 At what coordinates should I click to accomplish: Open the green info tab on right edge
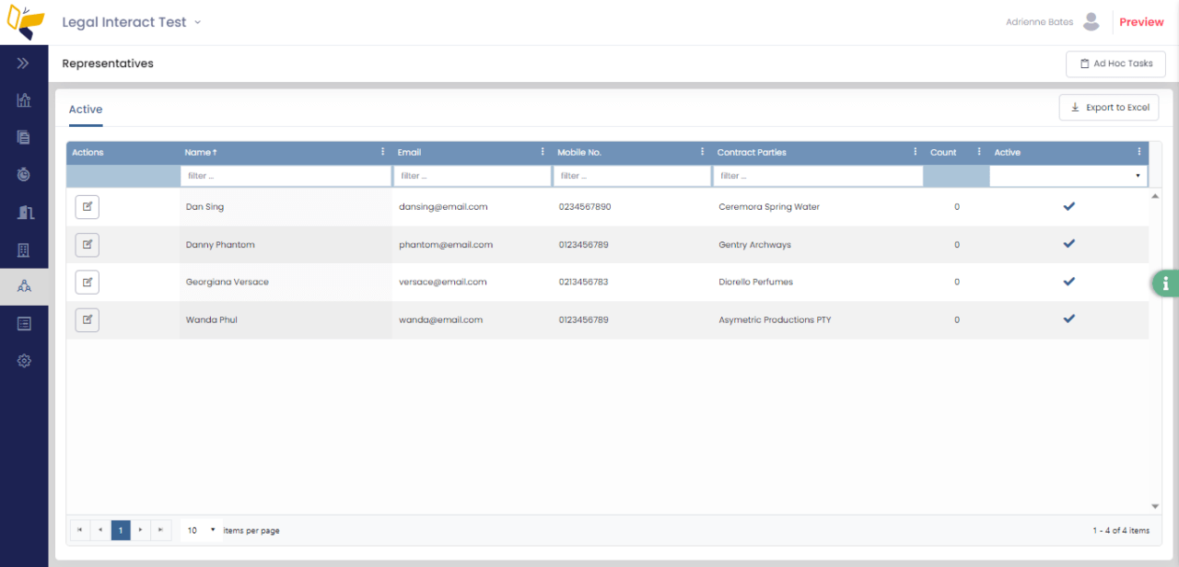(x=1166, y=283)
